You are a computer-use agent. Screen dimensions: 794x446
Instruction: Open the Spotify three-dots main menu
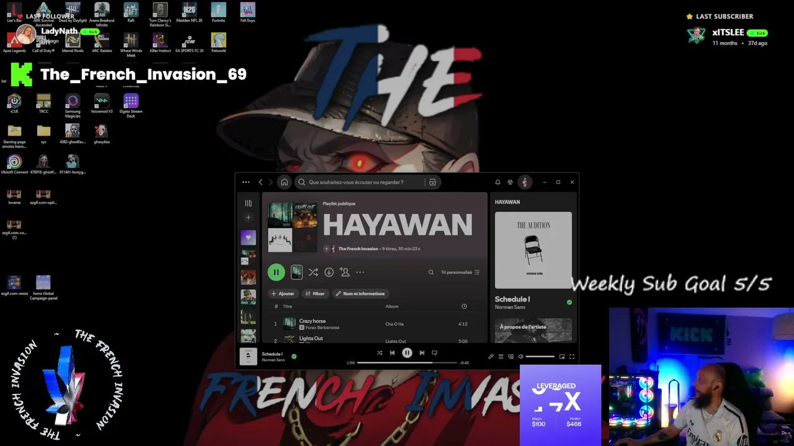(246, 182)
